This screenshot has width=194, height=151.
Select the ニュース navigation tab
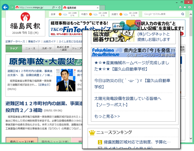pyautogui.click(x=30, y=48)
